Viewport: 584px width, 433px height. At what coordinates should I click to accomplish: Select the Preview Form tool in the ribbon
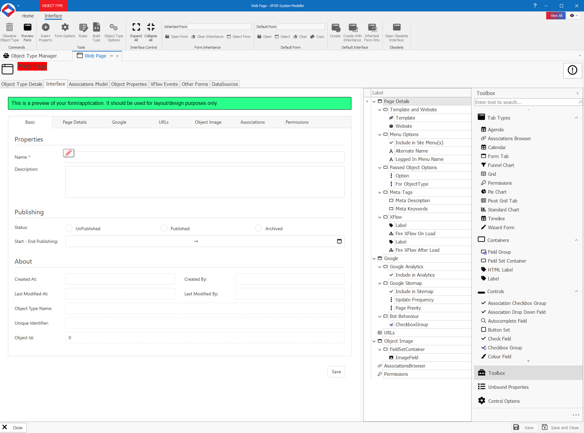click(27, 31)
